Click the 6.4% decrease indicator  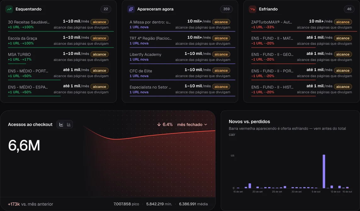point(165,124)
